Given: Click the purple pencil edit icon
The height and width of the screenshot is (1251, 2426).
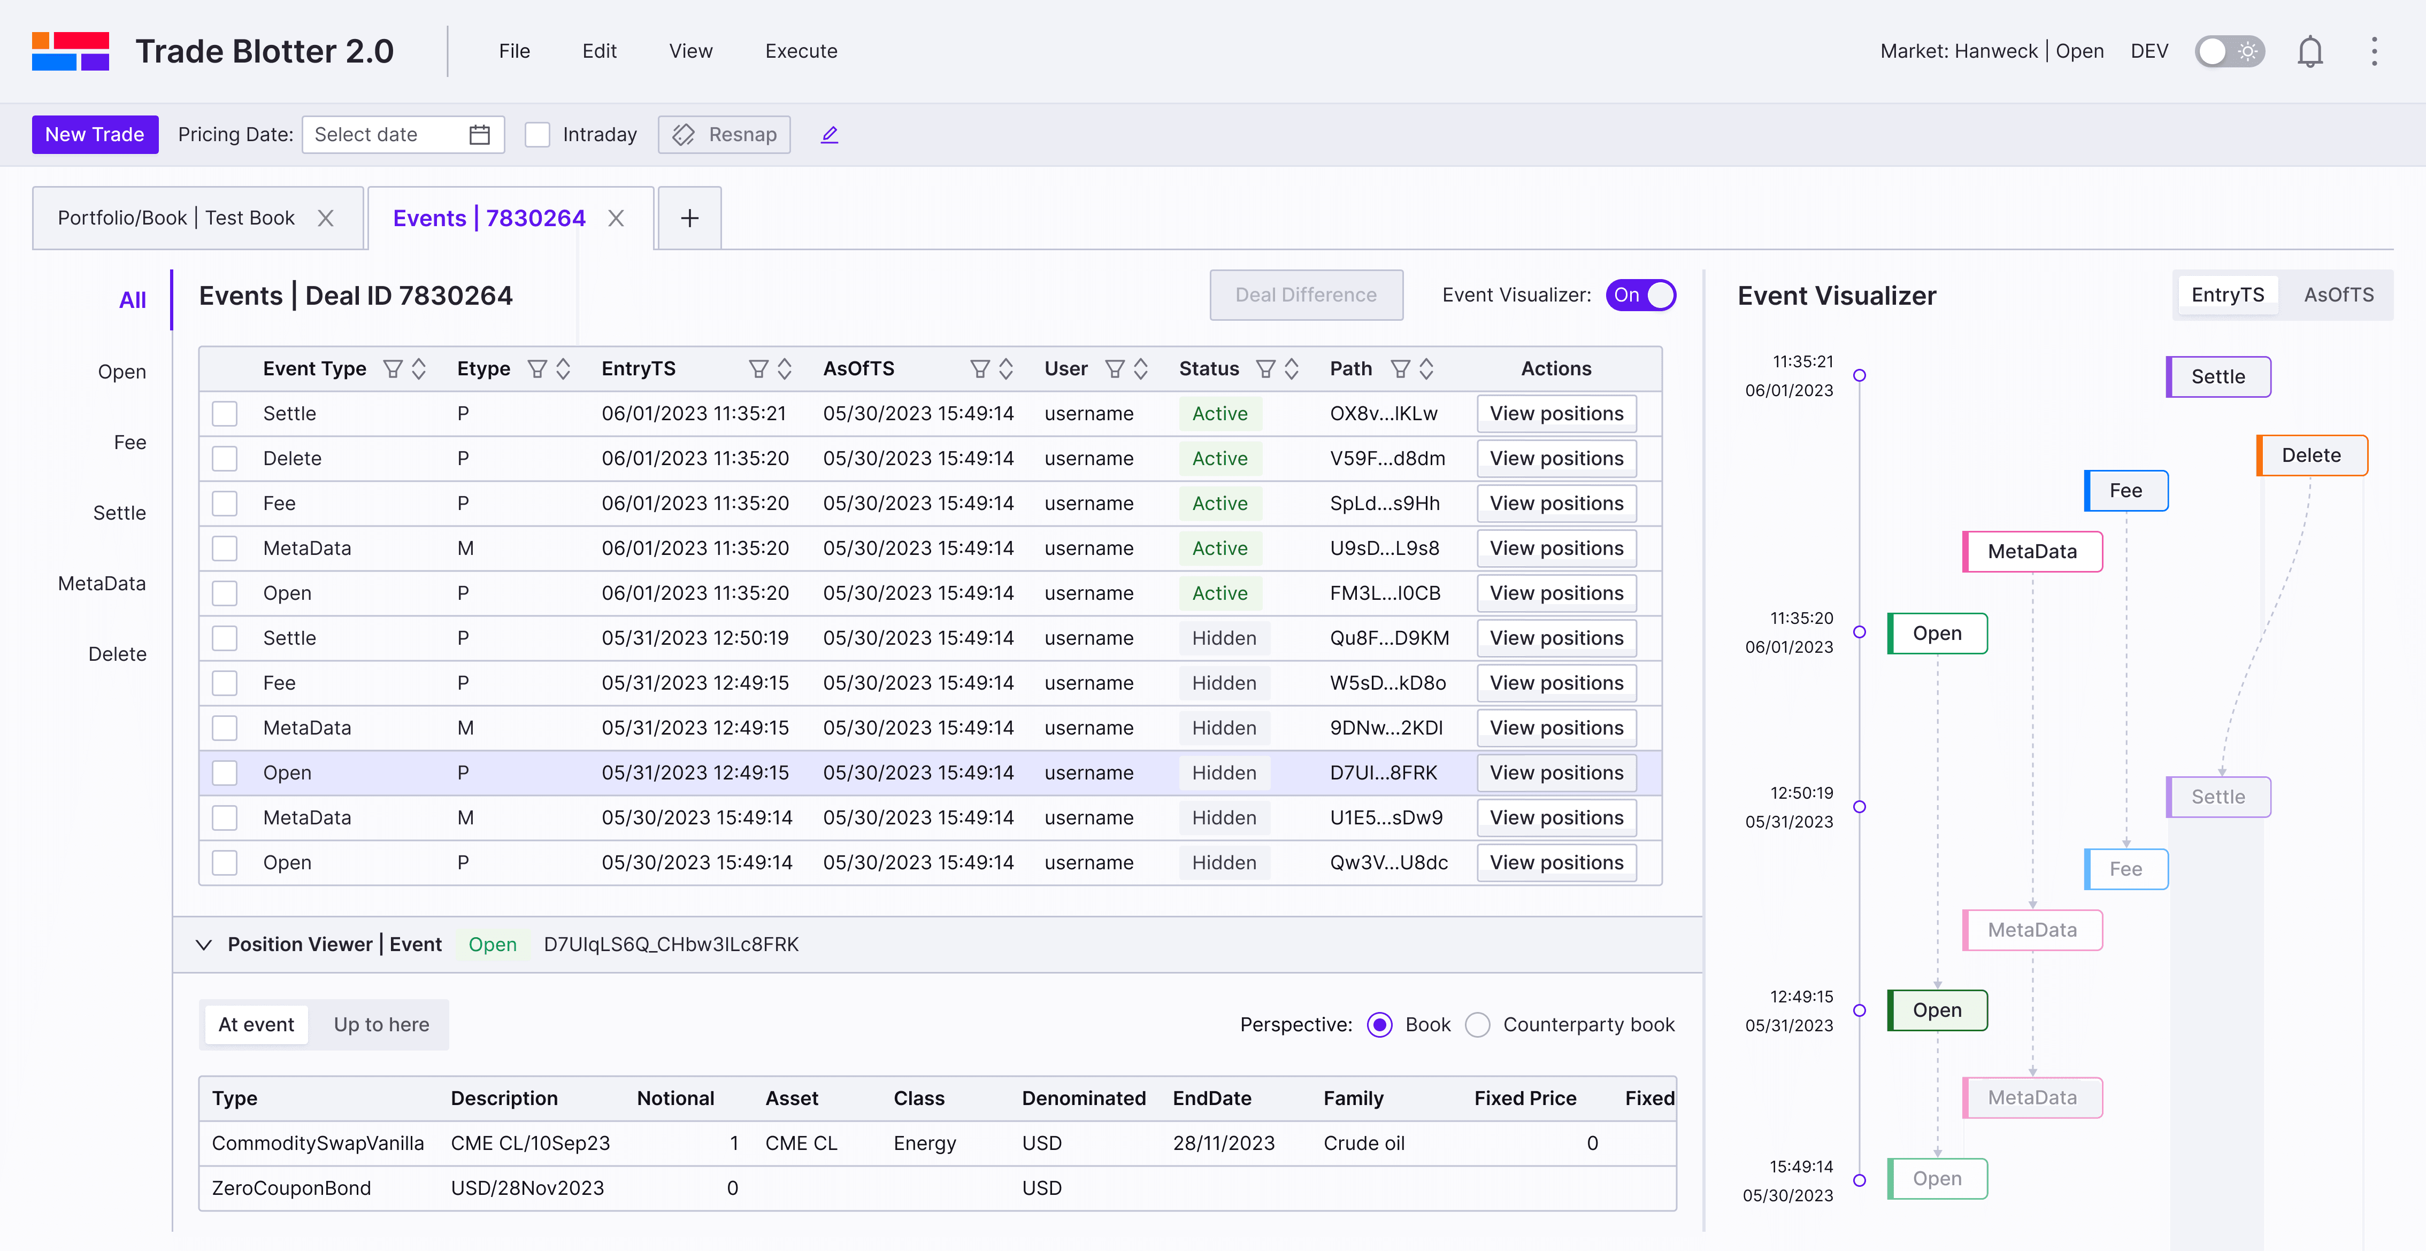Looking at the screenshot, I should (x=829, y=135).
